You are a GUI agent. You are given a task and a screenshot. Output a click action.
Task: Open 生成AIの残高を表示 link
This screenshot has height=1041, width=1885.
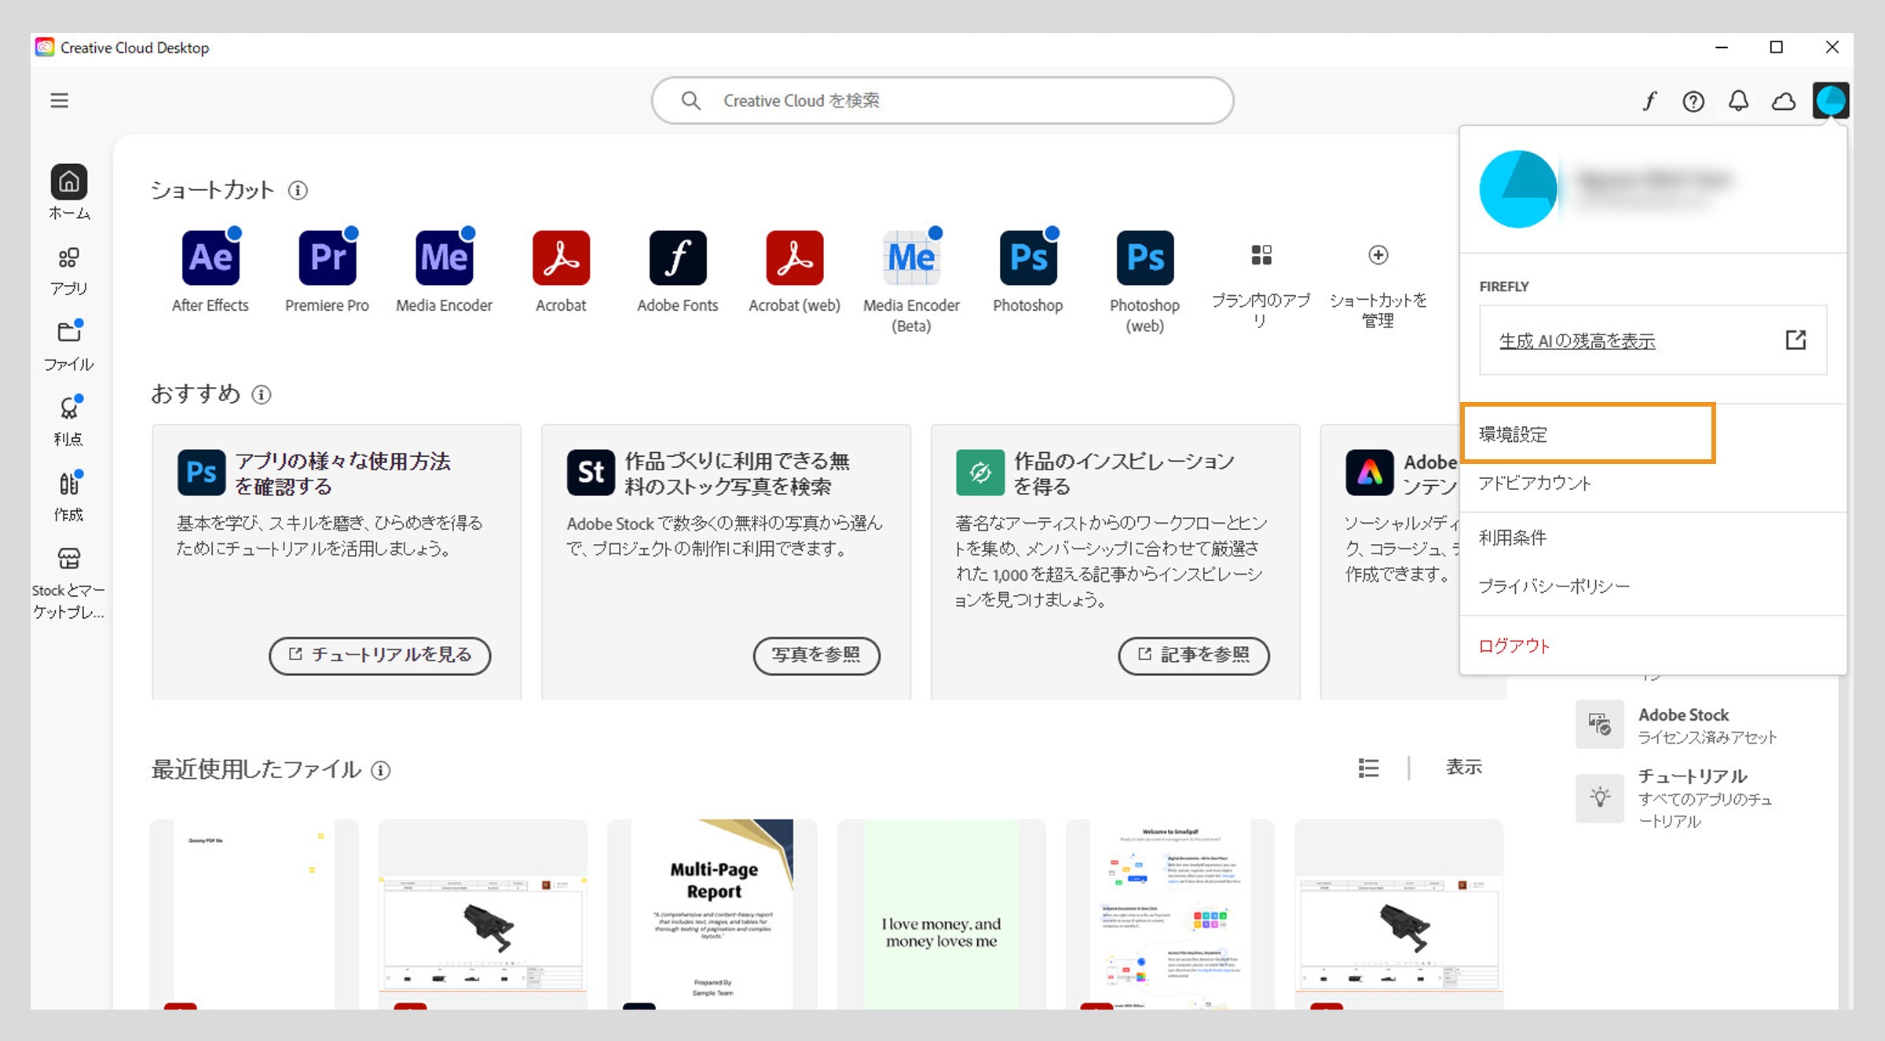coord(1576,341)
